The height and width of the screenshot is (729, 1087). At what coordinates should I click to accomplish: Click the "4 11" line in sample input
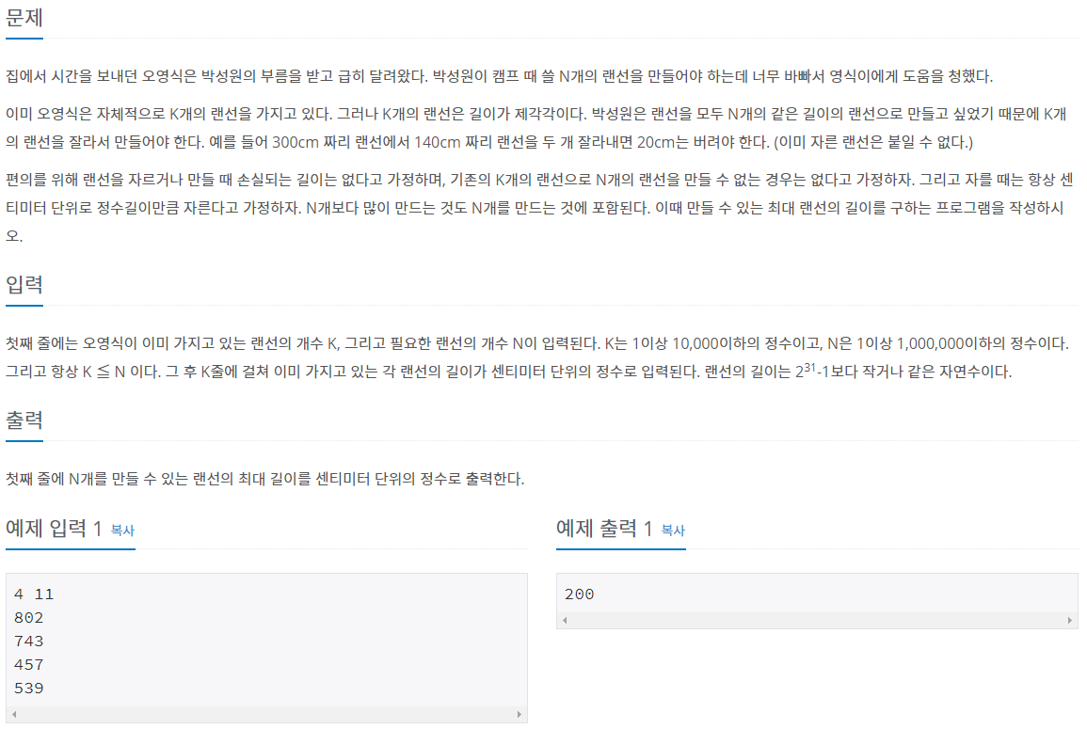34,594
